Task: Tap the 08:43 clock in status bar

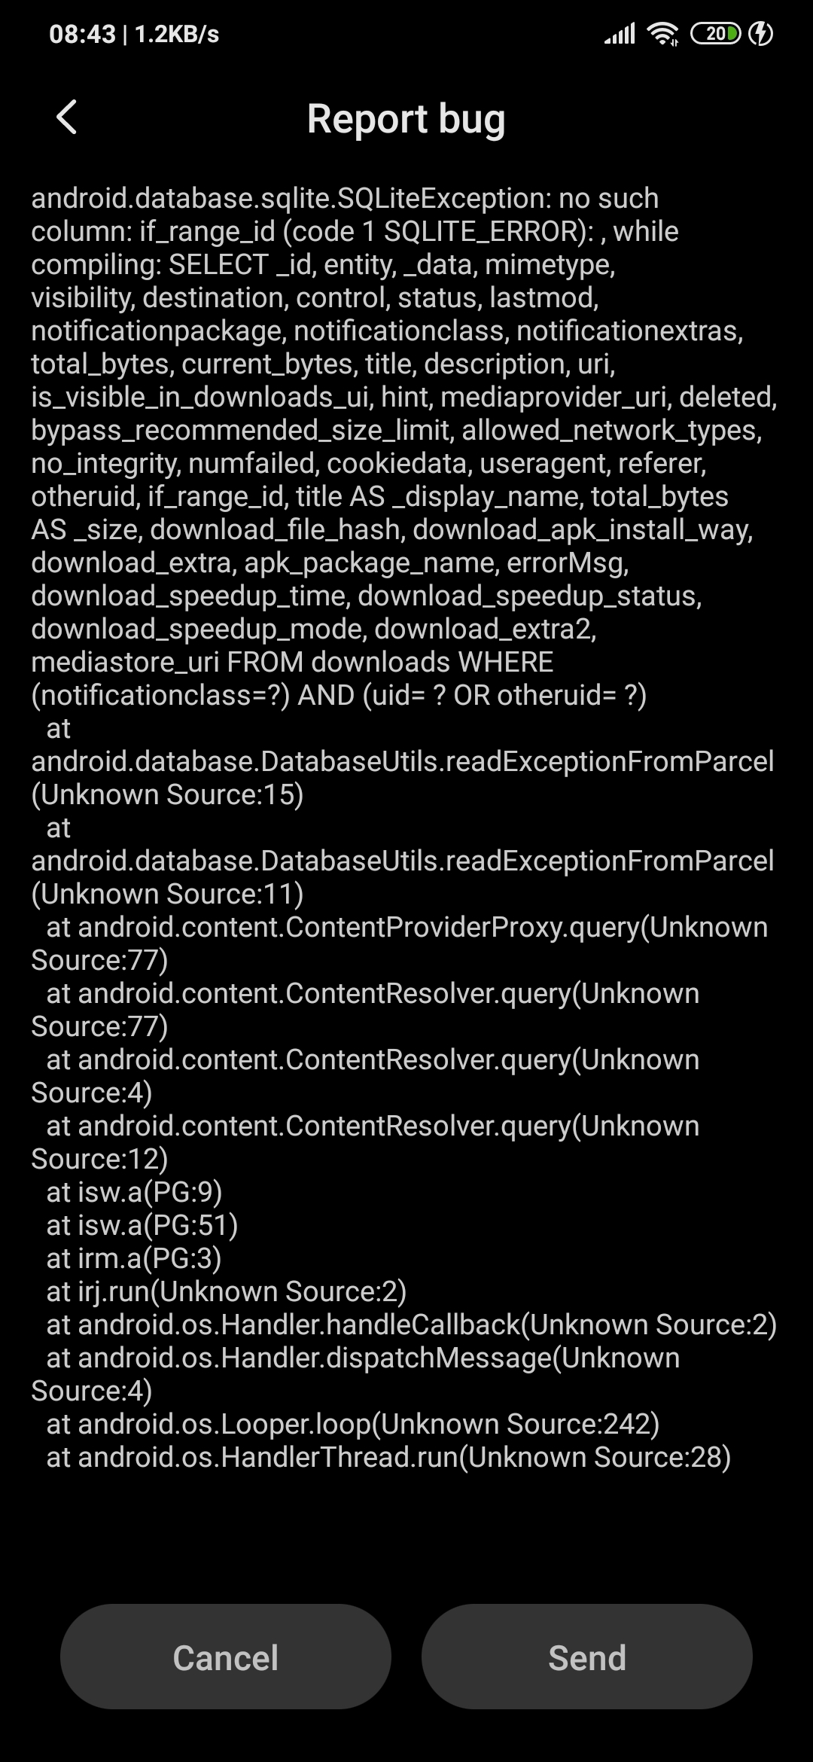Action: click(82, 35)
